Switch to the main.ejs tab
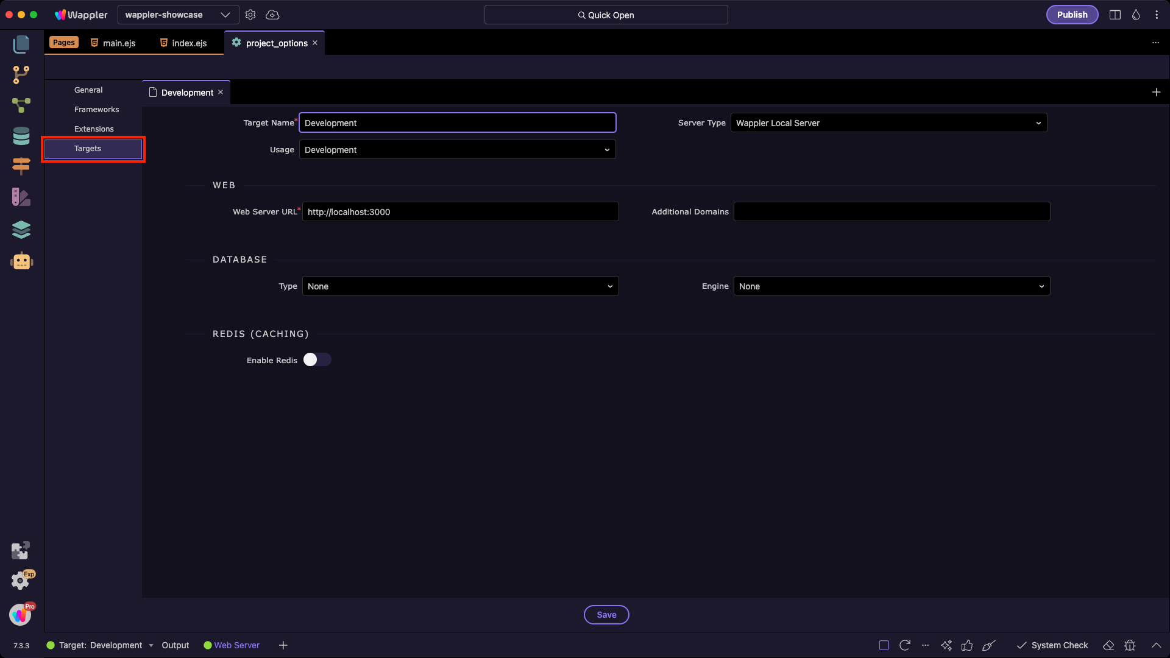Viewport: 1170px width, 658px height. tap(113, 43)
